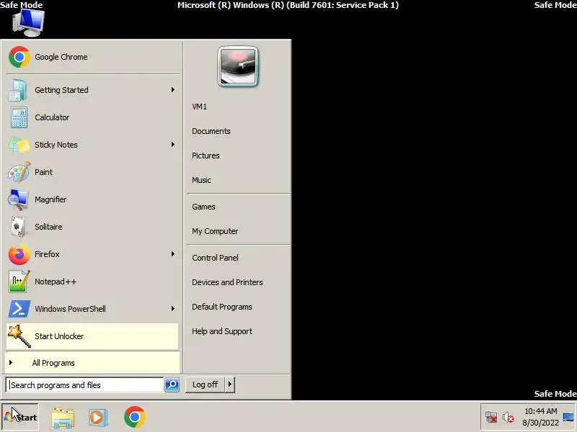Click the muted volume tray icon
Screen dimensions: 577x432
(508, 418)
